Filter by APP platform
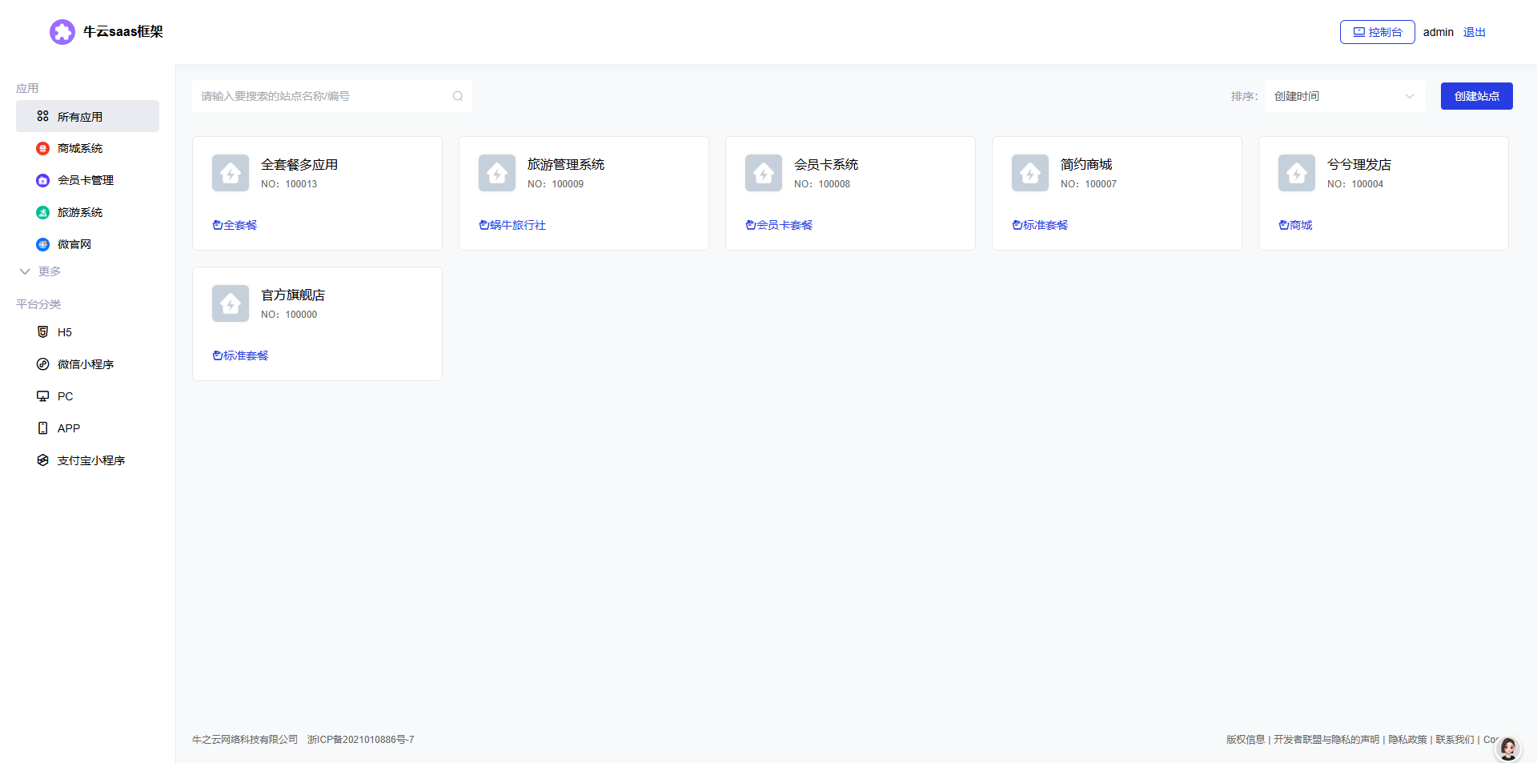The height and width of the screenshot is (763, 1537). (x=87, y=428)
